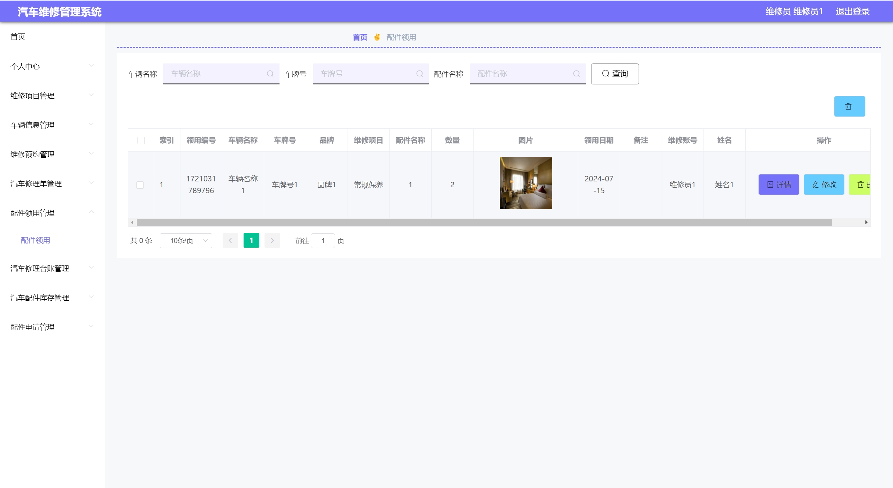Toggle the select-all header checkbox

[x=141, y=140]
